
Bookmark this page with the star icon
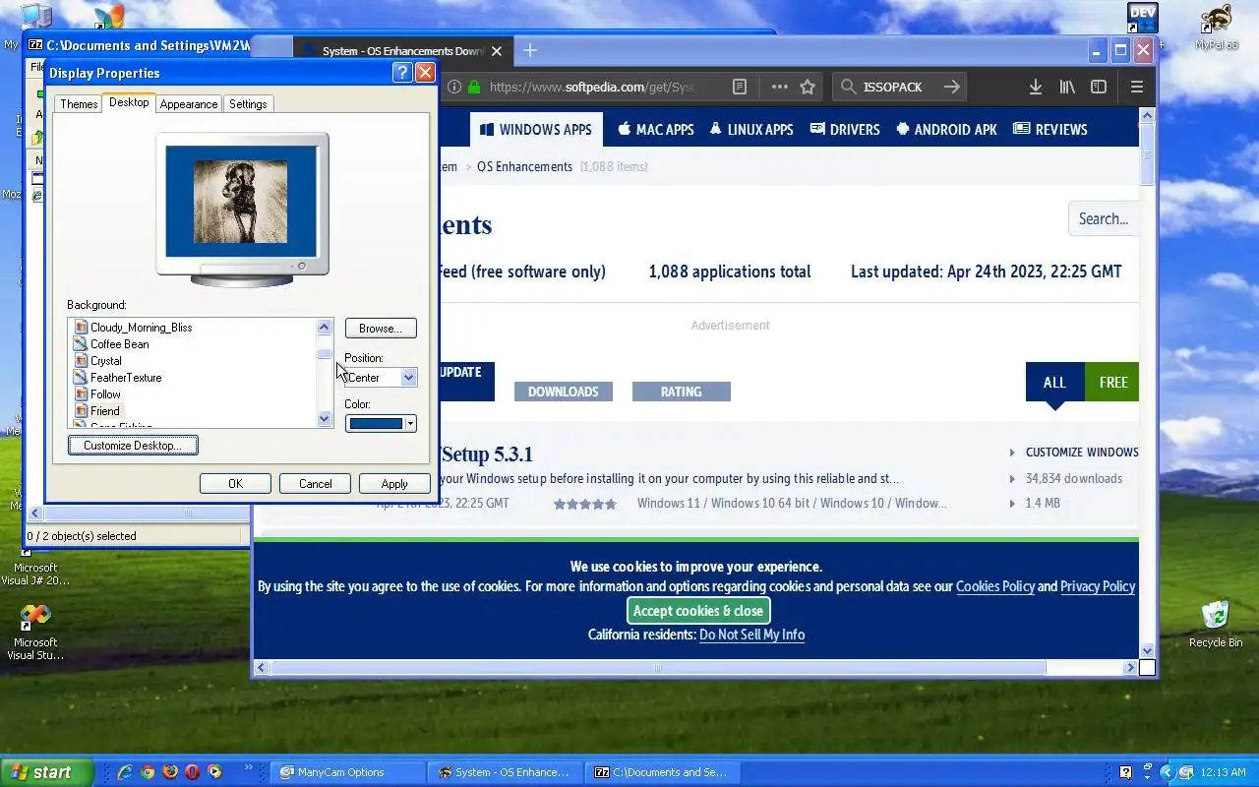[x=808, y=87]
